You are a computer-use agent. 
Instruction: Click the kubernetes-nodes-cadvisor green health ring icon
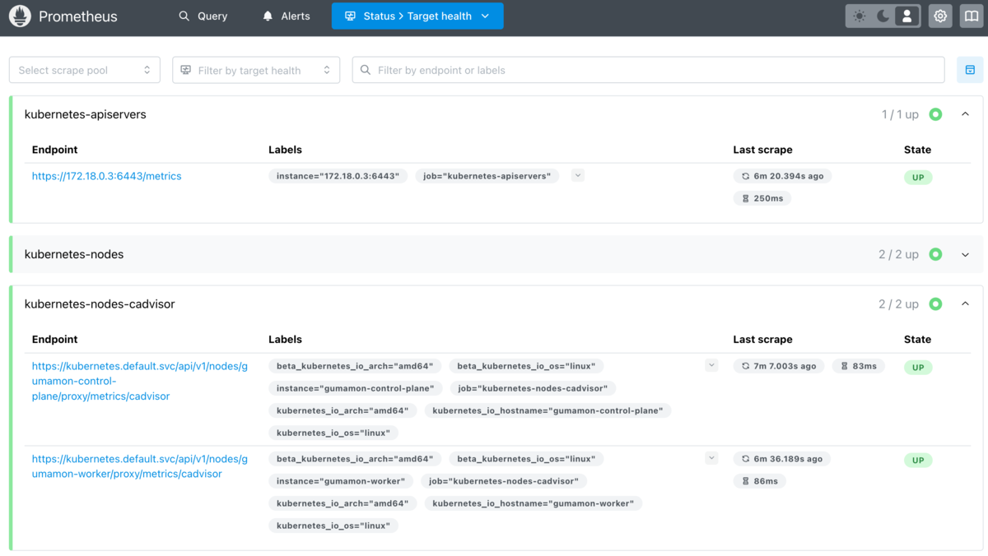click(935, 304)
